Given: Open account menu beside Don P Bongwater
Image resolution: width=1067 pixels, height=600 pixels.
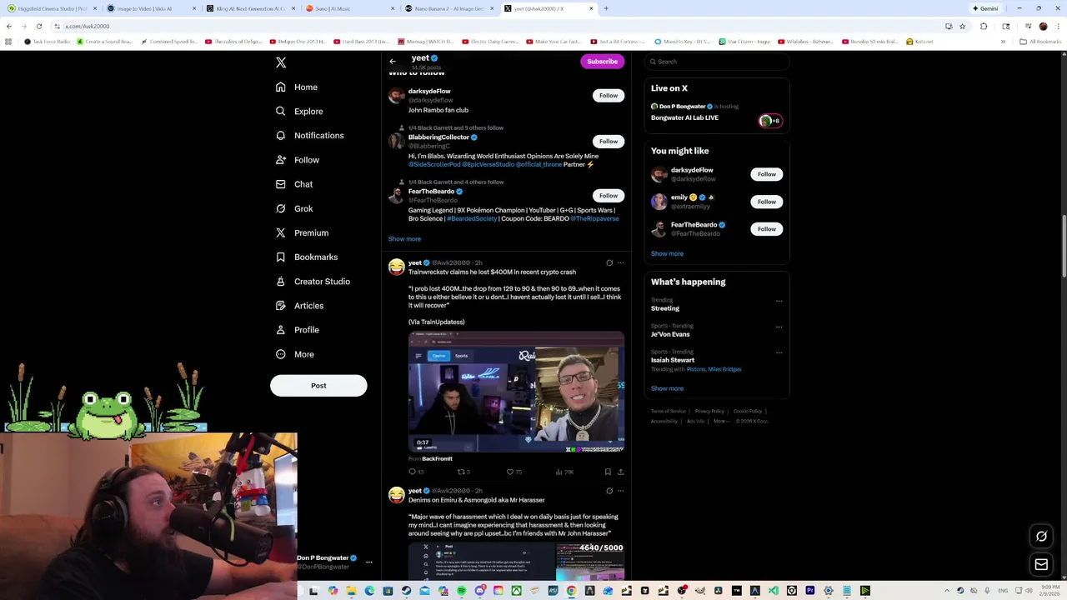Looking at the screenshot, I should tap(369, 562).
